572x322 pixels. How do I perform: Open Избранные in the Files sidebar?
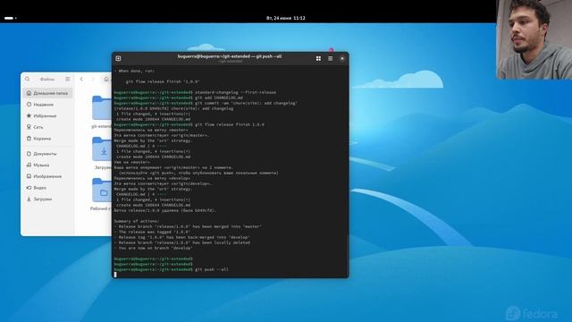tap(47, 115)
